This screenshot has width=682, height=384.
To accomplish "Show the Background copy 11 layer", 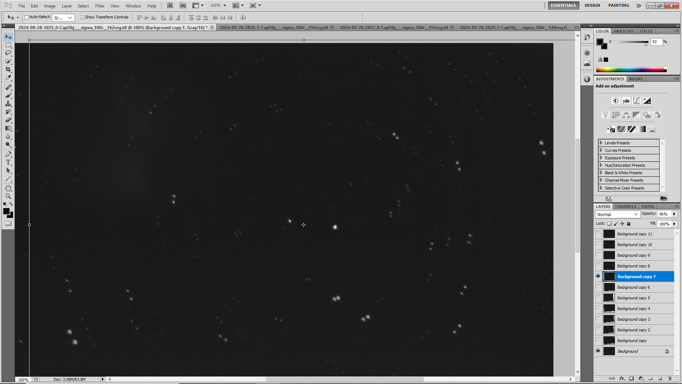I will tap(598, 234).
